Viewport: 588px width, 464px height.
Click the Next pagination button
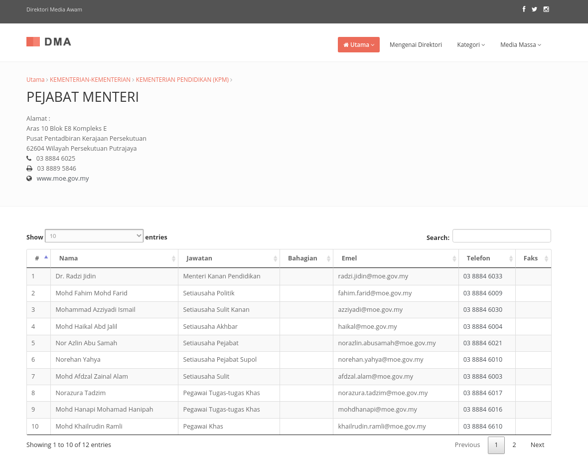point(537,445)
